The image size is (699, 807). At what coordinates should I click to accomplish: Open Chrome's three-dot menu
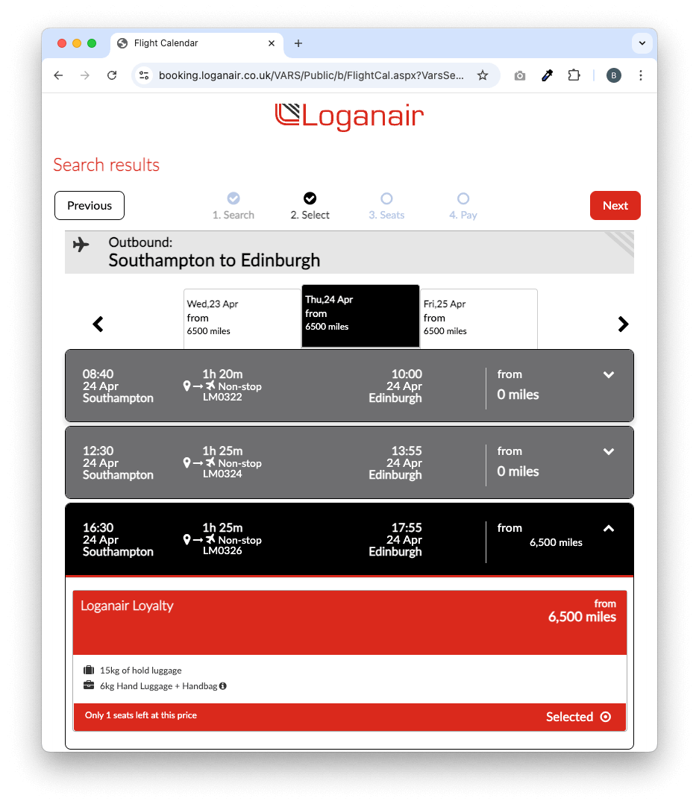pos(641,75)
